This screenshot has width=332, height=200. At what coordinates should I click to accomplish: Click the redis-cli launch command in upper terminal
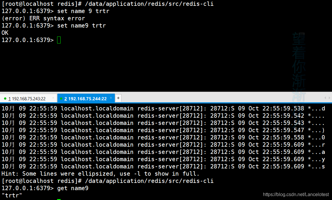[x=108, y=4]
